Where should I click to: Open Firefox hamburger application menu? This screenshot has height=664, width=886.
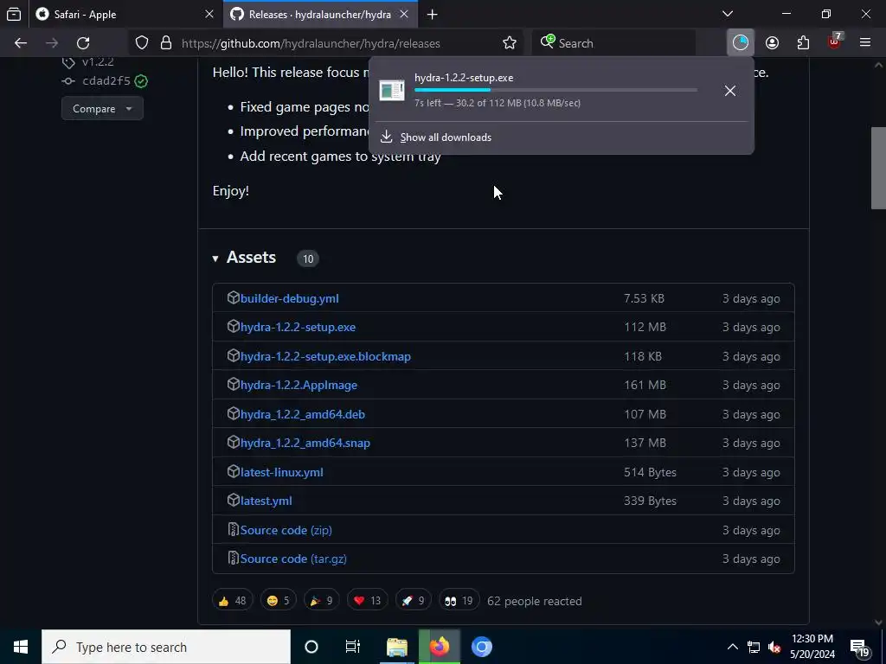pyautogui.click(x=865, y=43)
